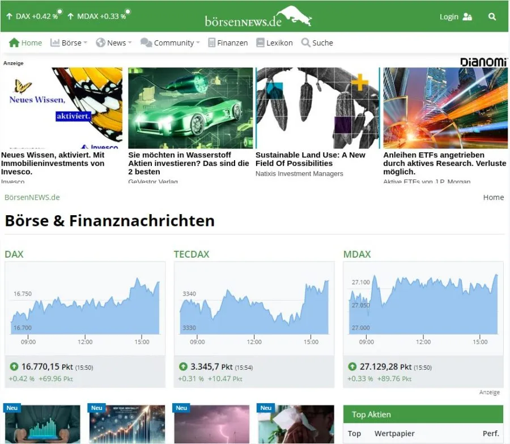Screen dimensions: 510x444
Task: Click the 27.129,28 Pkt MDAX value
Action: 385,366
